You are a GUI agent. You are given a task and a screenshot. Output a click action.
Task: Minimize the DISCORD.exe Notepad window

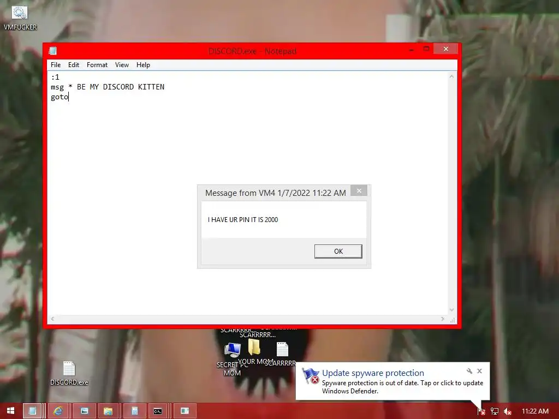click(x=412, y=50)
